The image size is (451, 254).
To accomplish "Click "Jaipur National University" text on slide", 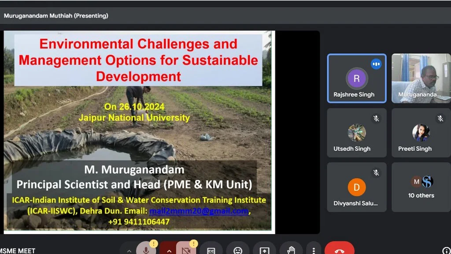I will click(x=134, y=117).
